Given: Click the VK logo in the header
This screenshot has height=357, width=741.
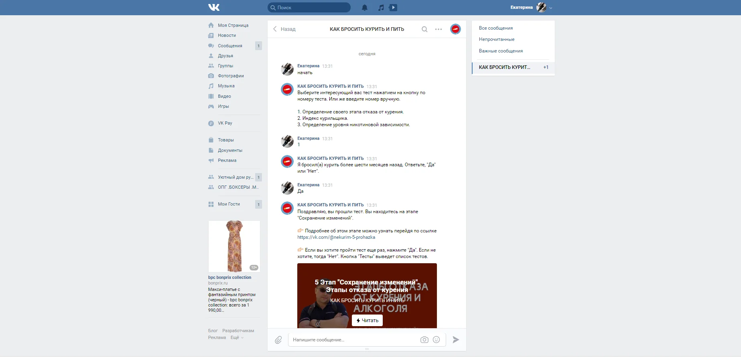Looking at the screenshot, I should coord(214,7).
